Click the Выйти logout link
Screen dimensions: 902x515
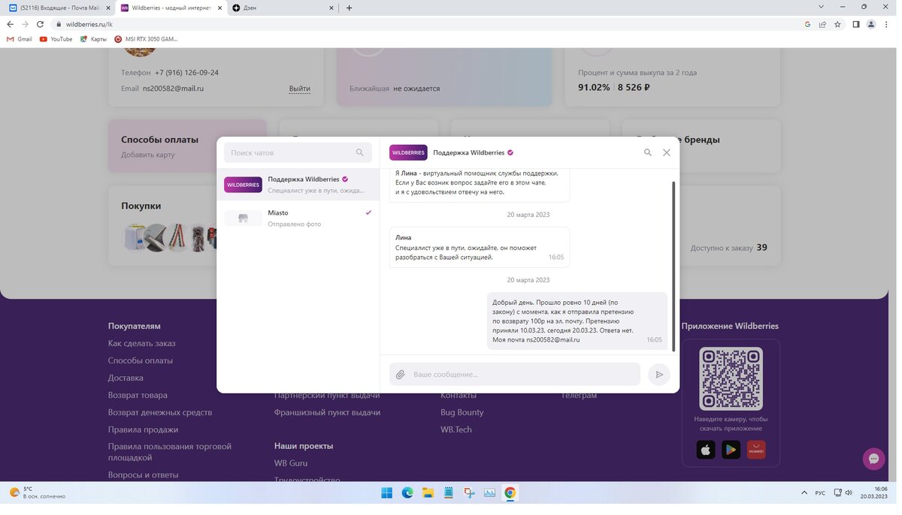coord(300,89)
